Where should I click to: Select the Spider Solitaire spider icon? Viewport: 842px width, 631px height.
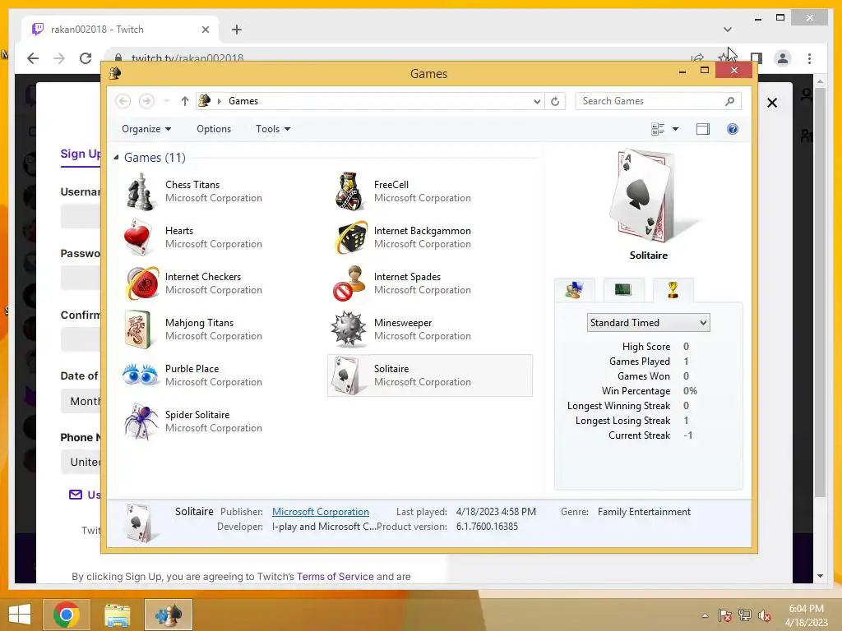click(x=141, y=421)
